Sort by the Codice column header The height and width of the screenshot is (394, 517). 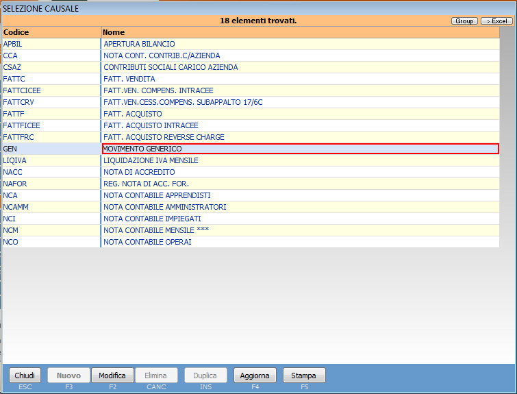[x=51, y=32]
